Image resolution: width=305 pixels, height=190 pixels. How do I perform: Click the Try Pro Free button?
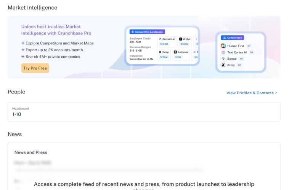[x=35, y=68]
